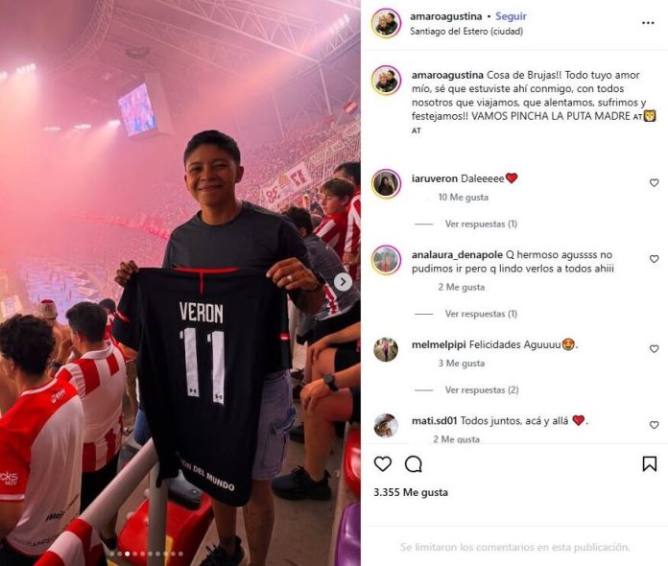Open the comment bubble icon
668x566 pixels.
[x=414, y=463]
